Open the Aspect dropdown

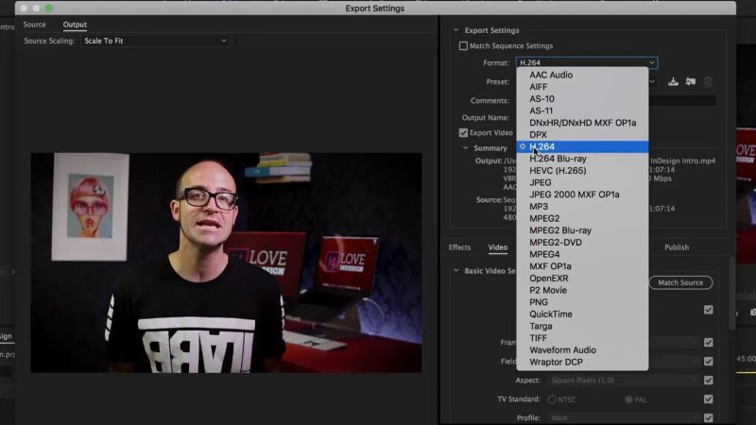click(x=625, y=381)
